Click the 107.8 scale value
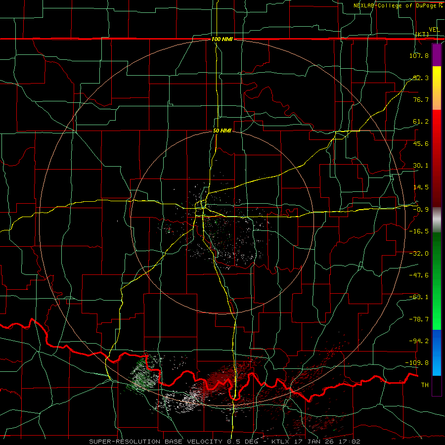 click(419, 55)
